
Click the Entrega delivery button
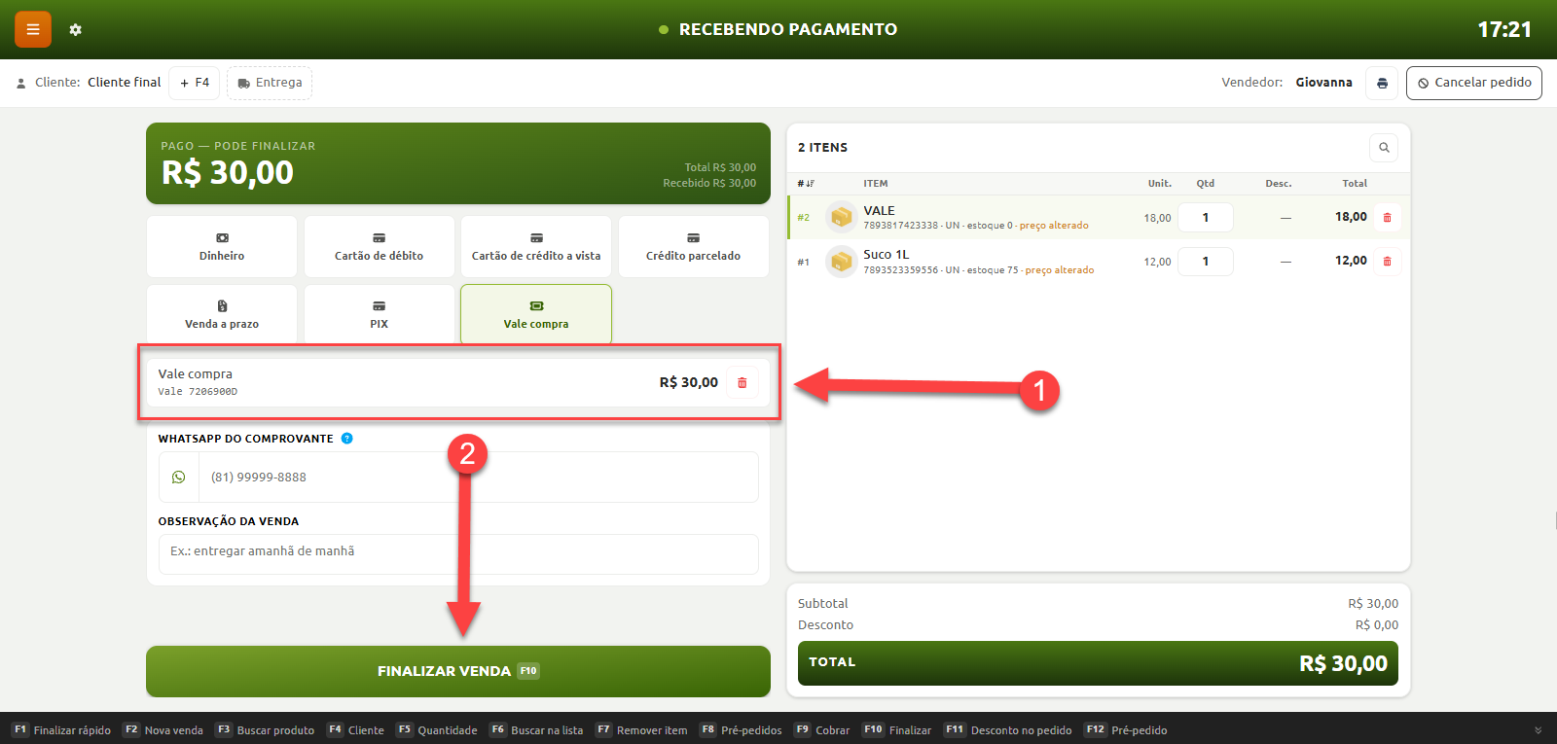click(x=270, y=83)
